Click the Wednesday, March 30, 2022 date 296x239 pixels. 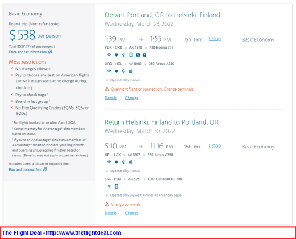click(x=140, y=131)
